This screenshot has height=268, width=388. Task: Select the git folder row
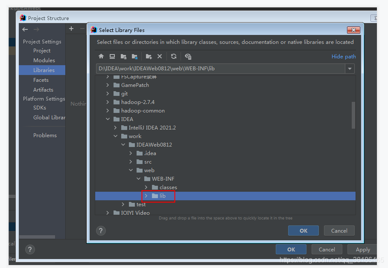point(225,94)
